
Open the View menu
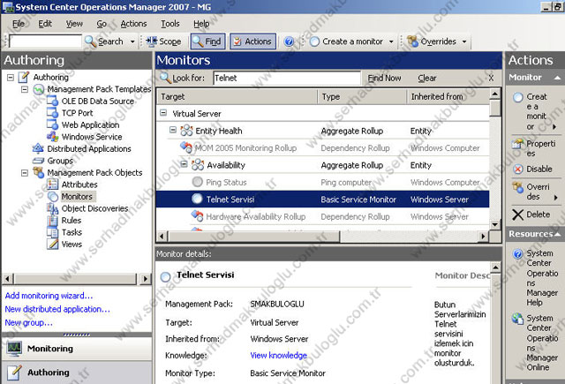tap(74, 24)
